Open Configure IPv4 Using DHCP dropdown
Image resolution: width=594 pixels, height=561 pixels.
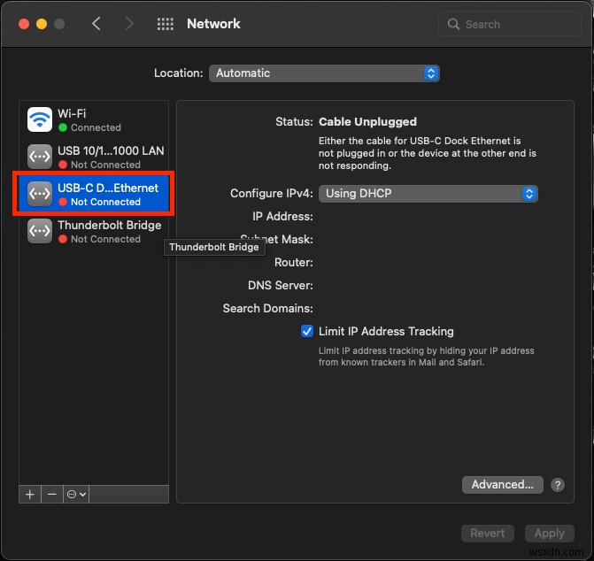[x=428, y=194]
